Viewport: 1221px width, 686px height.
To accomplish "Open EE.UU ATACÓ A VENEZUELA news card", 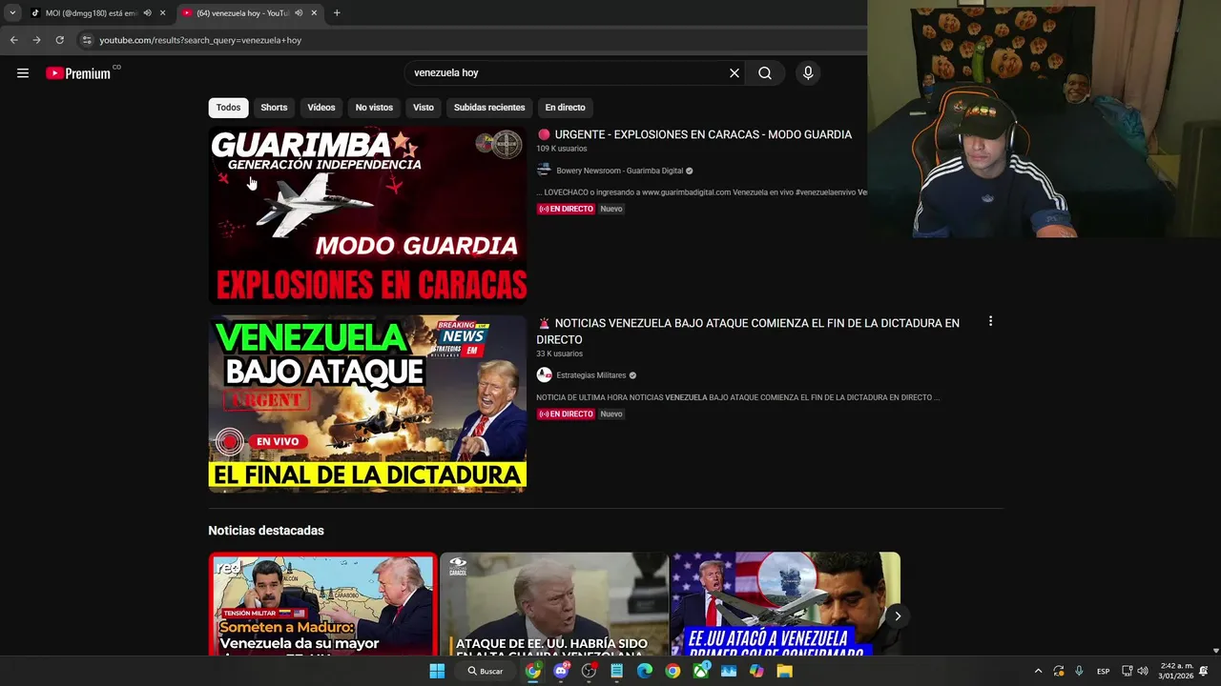I will (x=785, y=604).
